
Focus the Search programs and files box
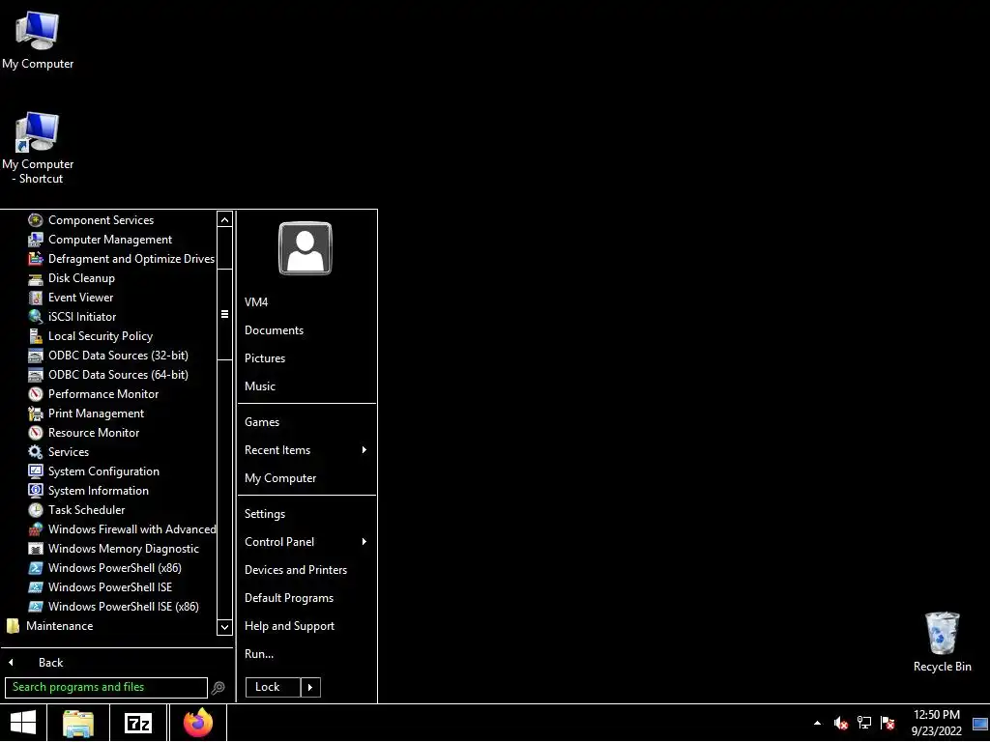(106, 687)
